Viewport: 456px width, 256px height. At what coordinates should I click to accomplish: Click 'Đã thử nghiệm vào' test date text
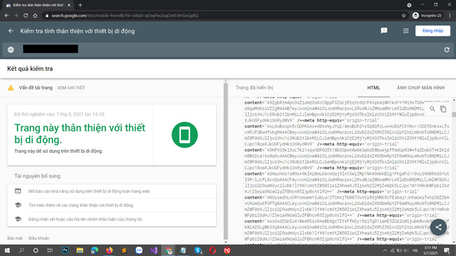coord(59,114)
